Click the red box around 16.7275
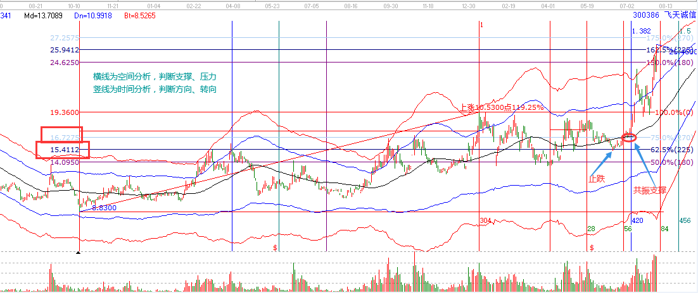The height and width of the screenshot is (293, 698). (60, 134)
